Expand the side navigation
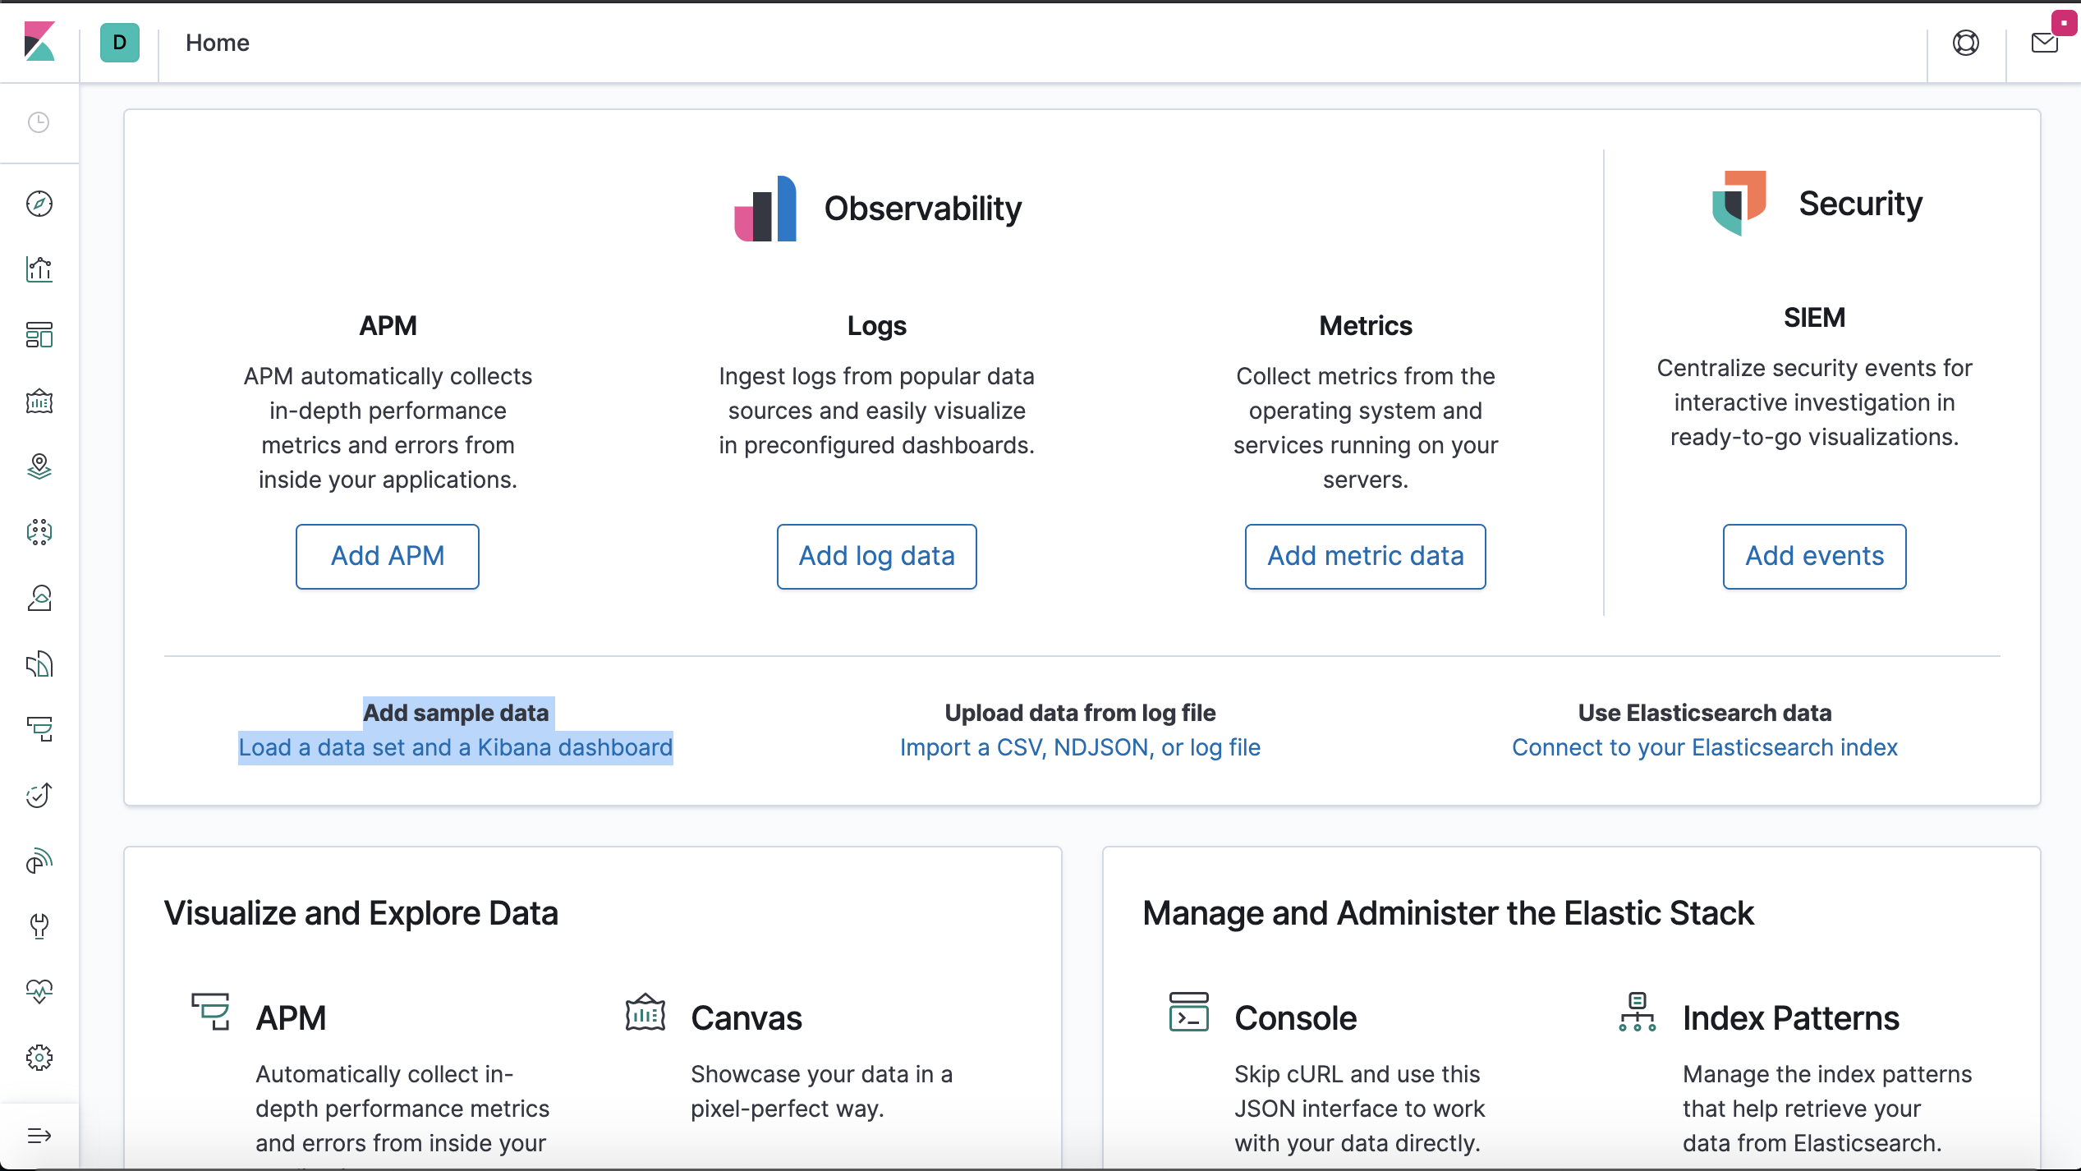Screen dimensions: 2081x1171 click(x=39, y=1136)
